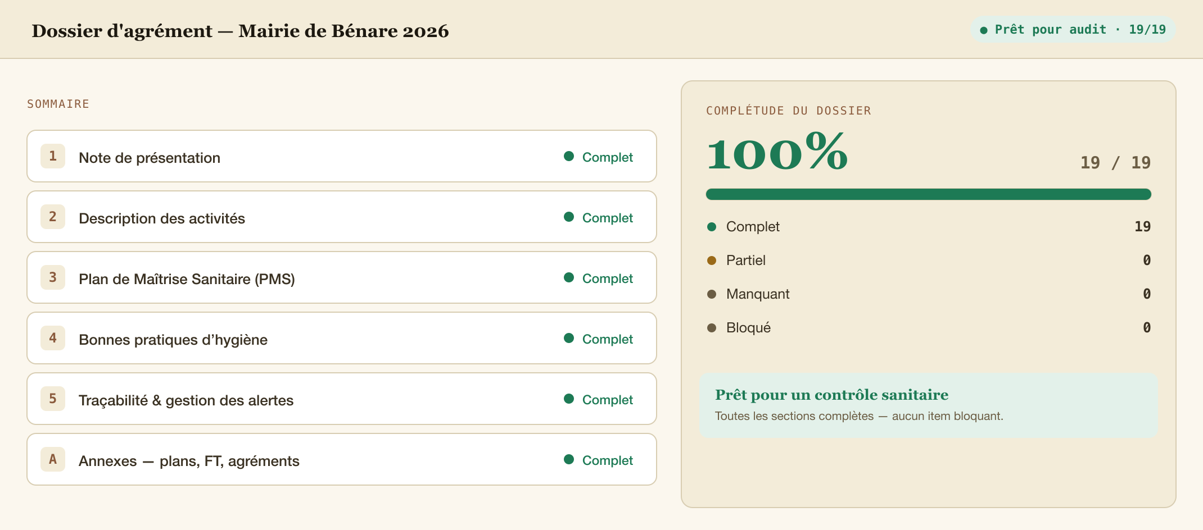1203x530 pixels.
Task: Click Complet status of the Traçabilité row
Action: [x=598, y=400]
